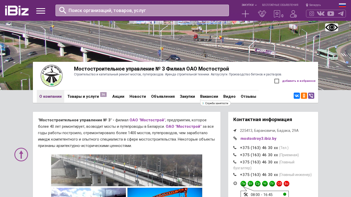Click phone icon next to Приемная number
Image resolution: width=351 pixels, height=197 pixels.
coord(235,155)
